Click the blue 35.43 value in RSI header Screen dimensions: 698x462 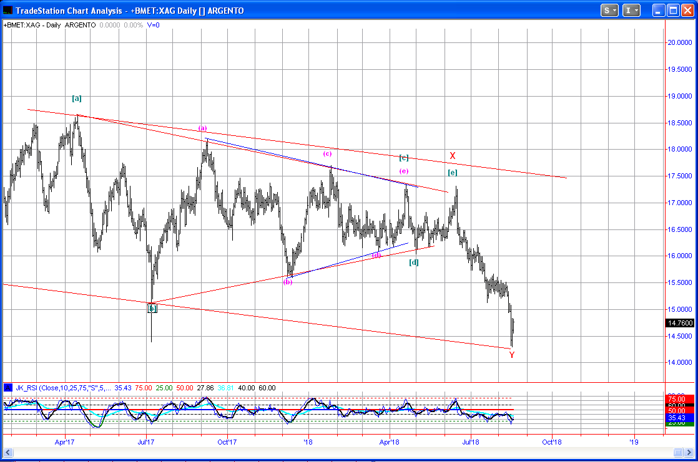click(x=123, y=388)
